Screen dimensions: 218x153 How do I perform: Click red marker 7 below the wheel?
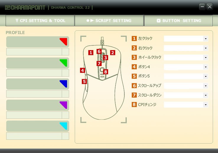(99, 64)
